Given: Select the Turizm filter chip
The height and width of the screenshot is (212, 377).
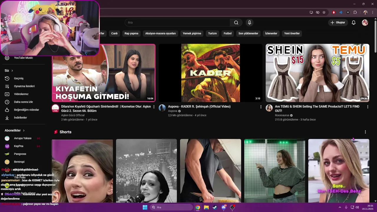Looking at the screenshot, I should [x=212, y=34].
